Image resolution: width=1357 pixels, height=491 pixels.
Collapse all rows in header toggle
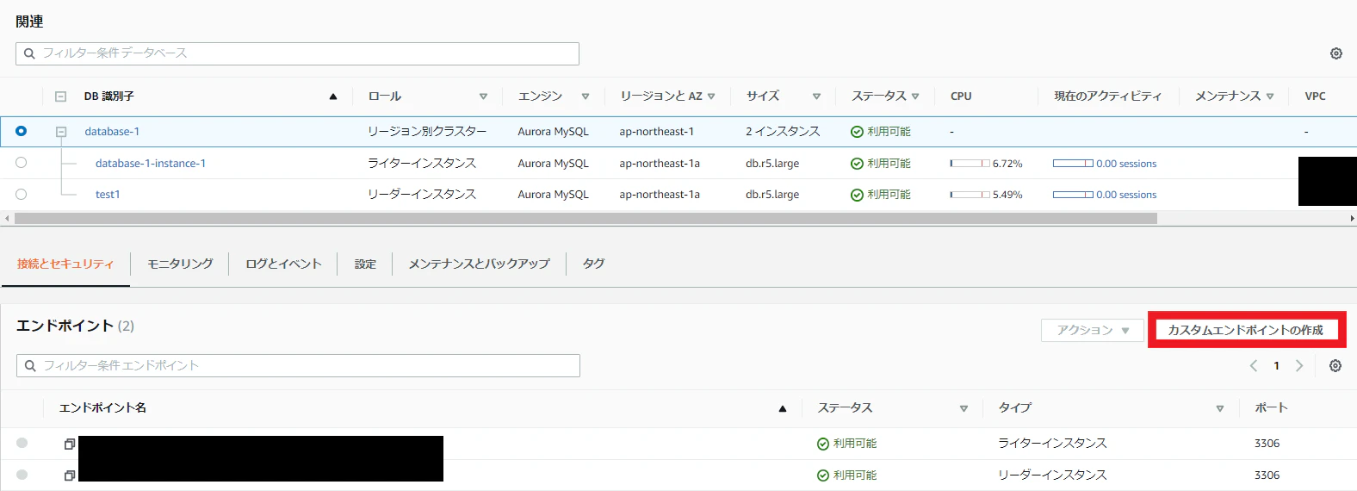(x=60, y=96)
